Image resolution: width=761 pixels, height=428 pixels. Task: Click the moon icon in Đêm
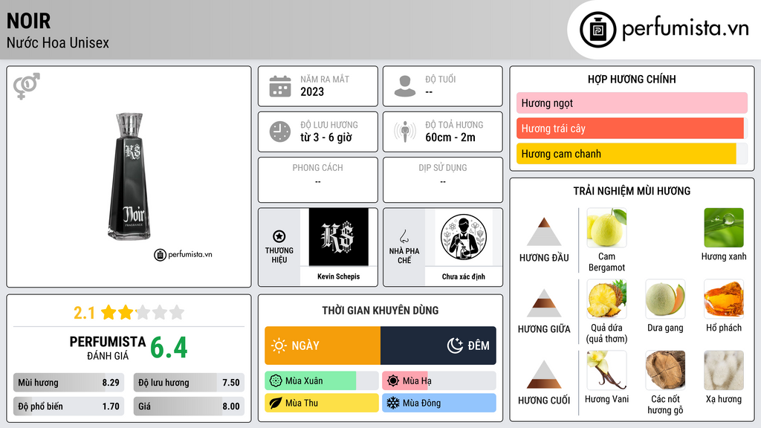click(x=455, y=346)
